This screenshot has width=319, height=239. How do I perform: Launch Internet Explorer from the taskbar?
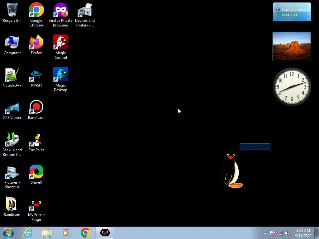coord(28,233)
